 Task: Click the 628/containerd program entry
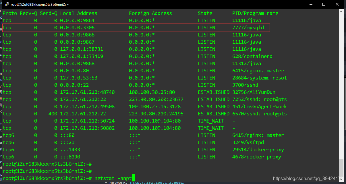252,56
